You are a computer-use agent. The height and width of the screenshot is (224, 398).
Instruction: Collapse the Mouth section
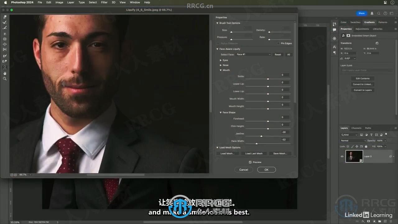pyautogui.click(x=220, y=70)
